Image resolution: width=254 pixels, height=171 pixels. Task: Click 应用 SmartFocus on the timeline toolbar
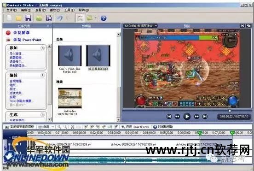135,127
